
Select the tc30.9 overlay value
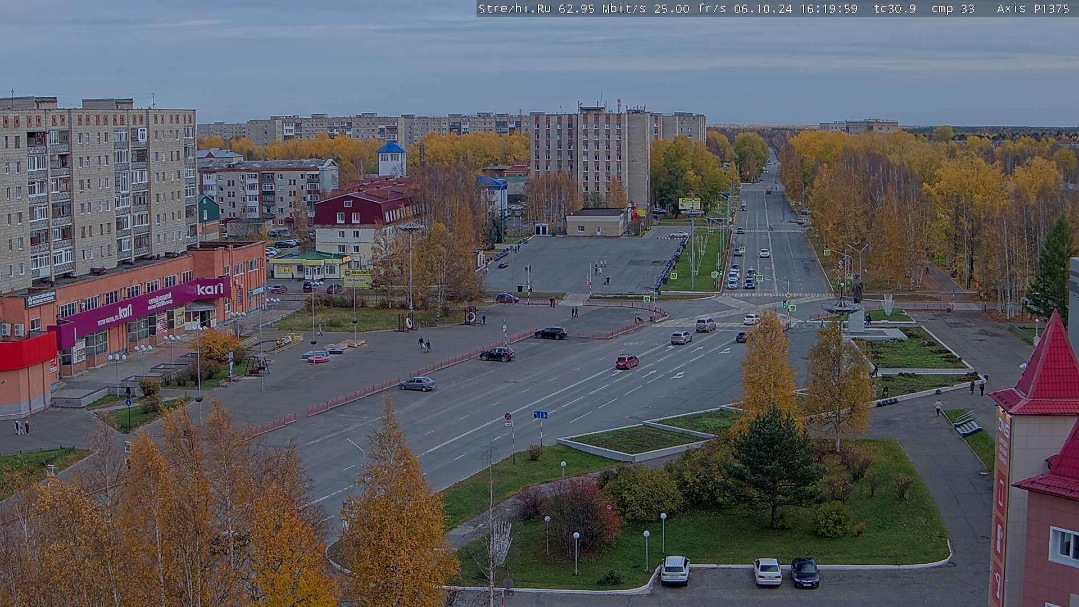click(895, 9)
